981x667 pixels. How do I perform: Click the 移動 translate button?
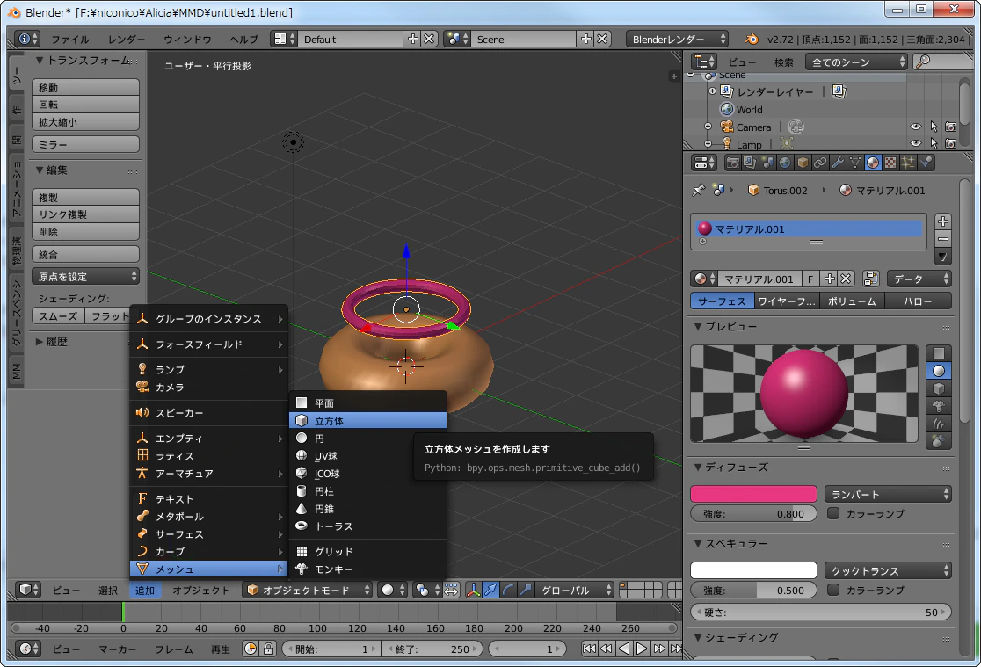click(85, 88)
